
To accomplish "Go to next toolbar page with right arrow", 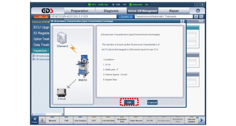I will click(202, 120).
